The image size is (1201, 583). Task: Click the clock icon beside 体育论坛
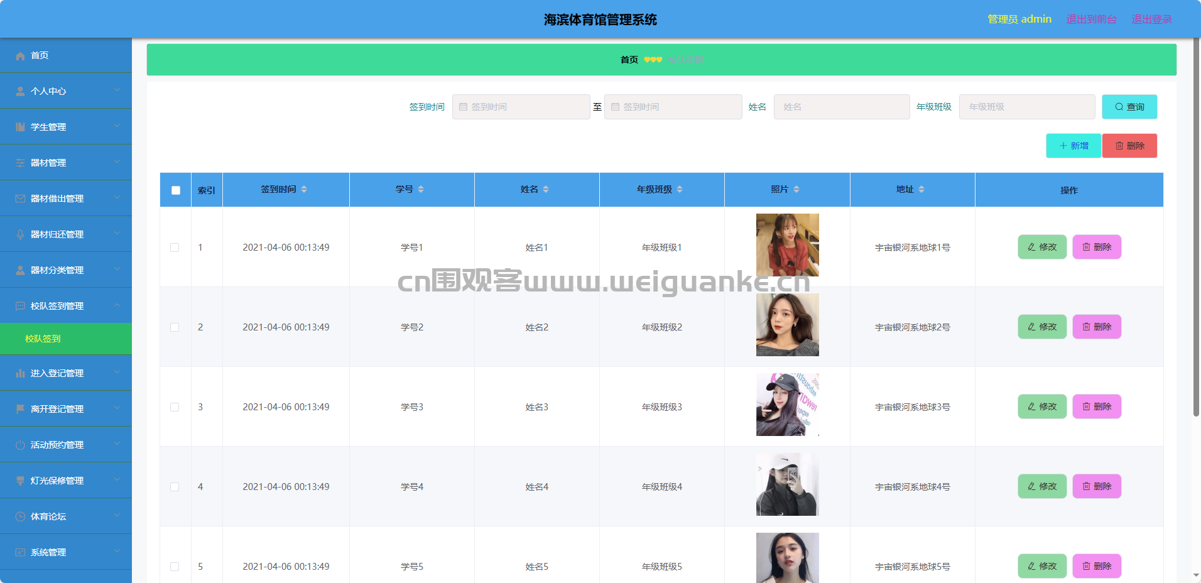pyautogui.click(x=20, y=517)
